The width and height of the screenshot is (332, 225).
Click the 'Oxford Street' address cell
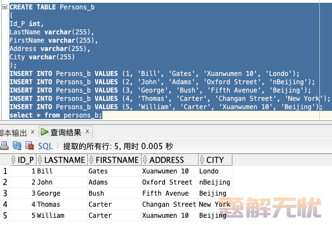click(x=170, y=182)
